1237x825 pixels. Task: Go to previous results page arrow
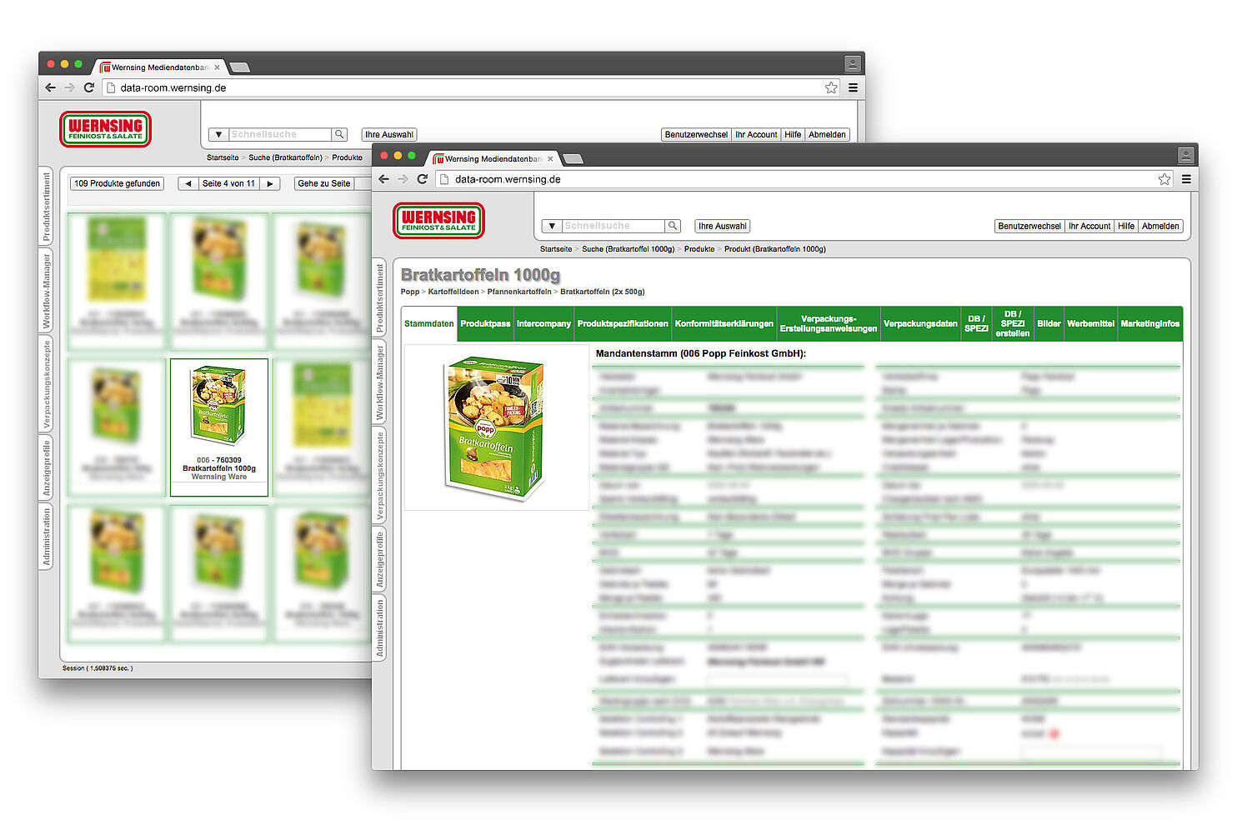click(x=188, y=183)
